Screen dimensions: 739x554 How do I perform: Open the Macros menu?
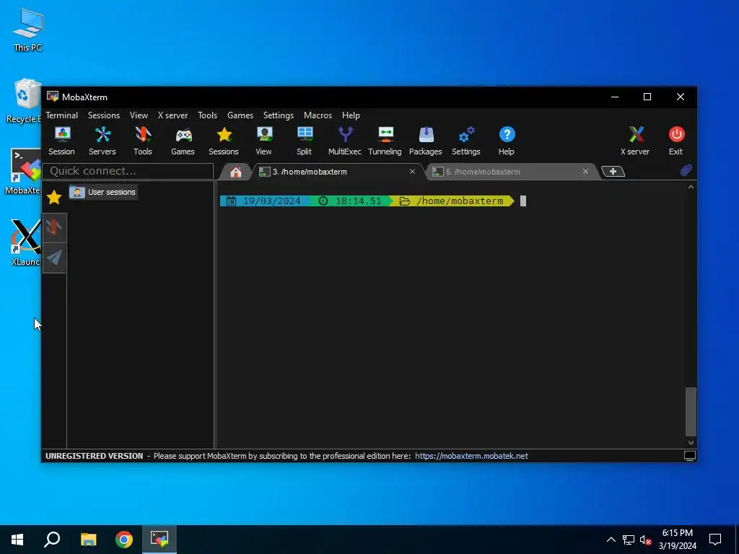pyautogui.click(x=318, y=115)
